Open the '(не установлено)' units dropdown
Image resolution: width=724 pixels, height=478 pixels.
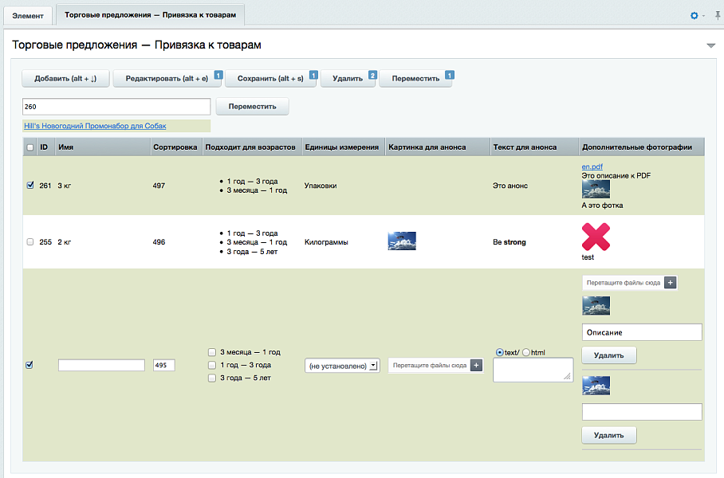click(x=342, y=366)
